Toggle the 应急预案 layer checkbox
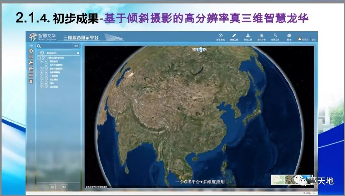The height and width of the screenshot is (196, 345). (46, 80)
